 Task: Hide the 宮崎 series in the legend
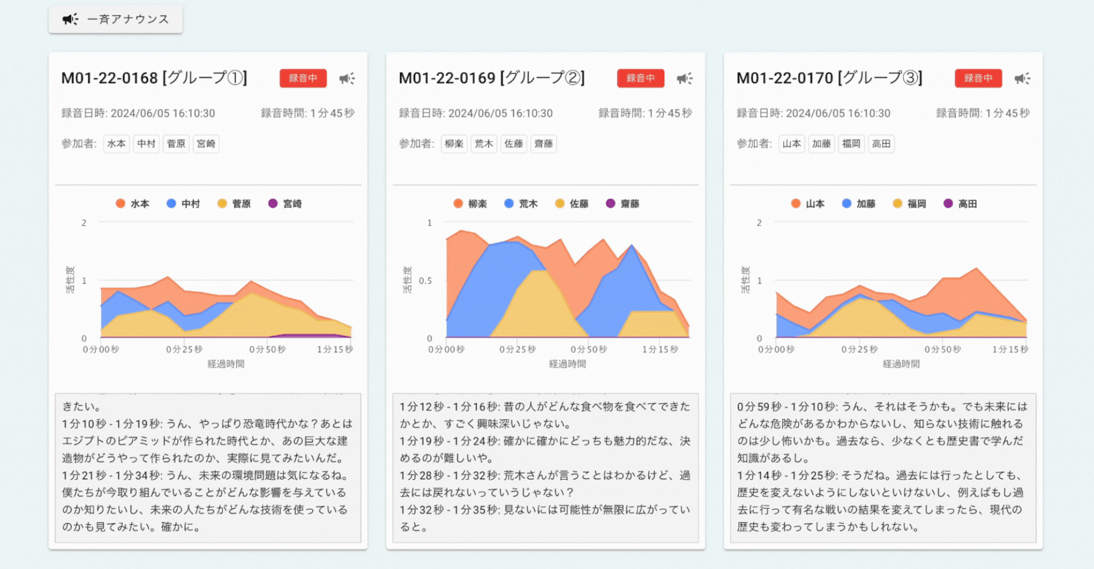coord(285,204)
